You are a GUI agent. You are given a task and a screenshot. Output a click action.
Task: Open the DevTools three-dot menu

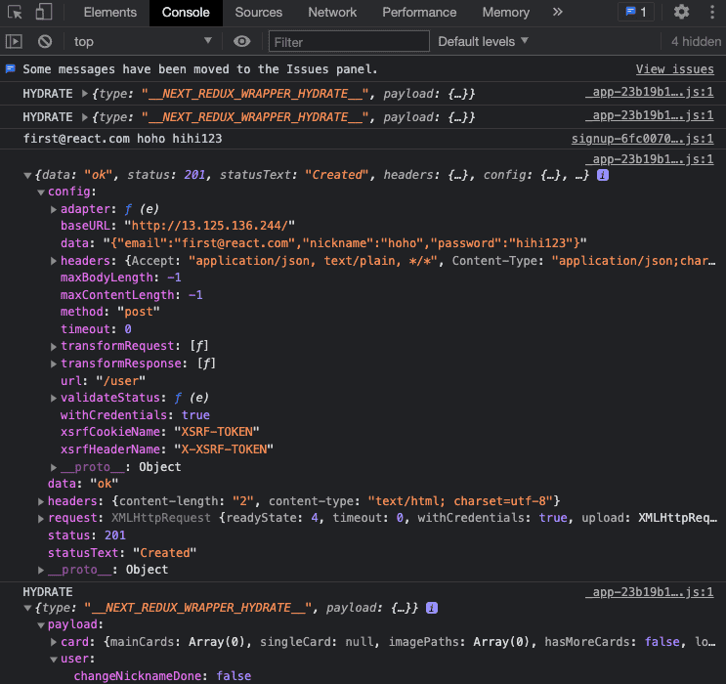point(710,12)
